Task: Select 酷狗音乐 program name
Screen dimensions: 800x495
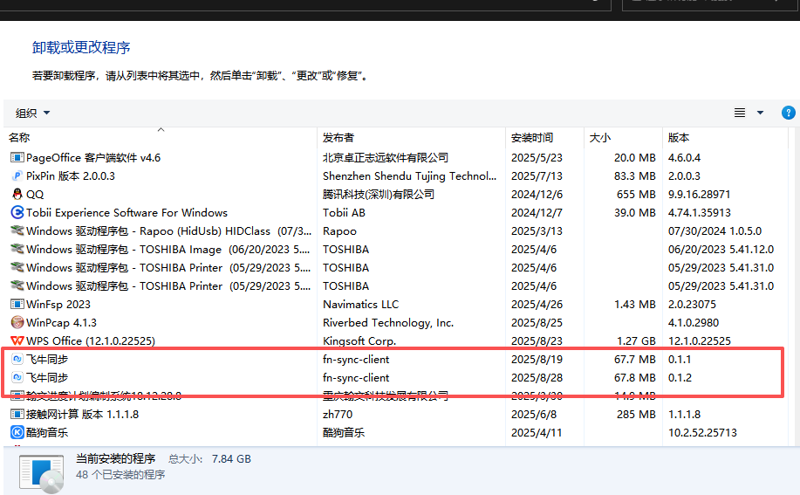Action: pos(47,433)
